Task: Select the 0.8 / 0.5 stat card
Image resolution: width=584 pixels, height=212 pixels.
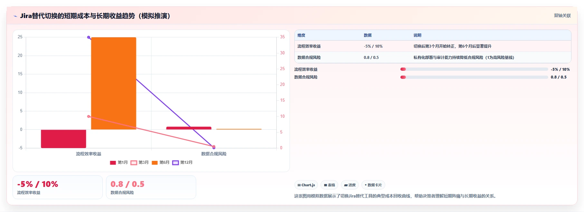Action: pyautogui.click(x=151, y=187)
